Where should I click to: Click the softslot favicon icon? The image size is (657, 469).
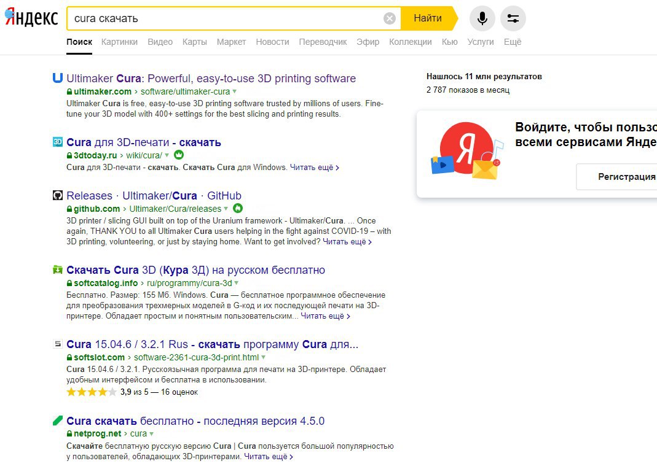tap(57, 344)
